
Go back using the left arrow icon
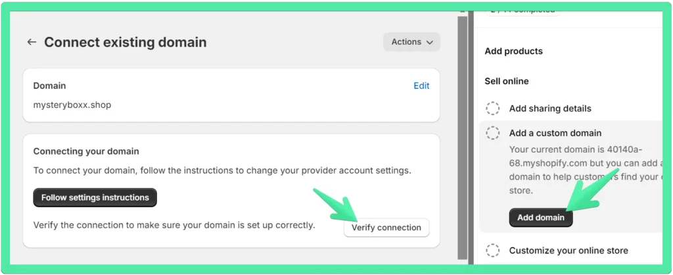(32, 42)
